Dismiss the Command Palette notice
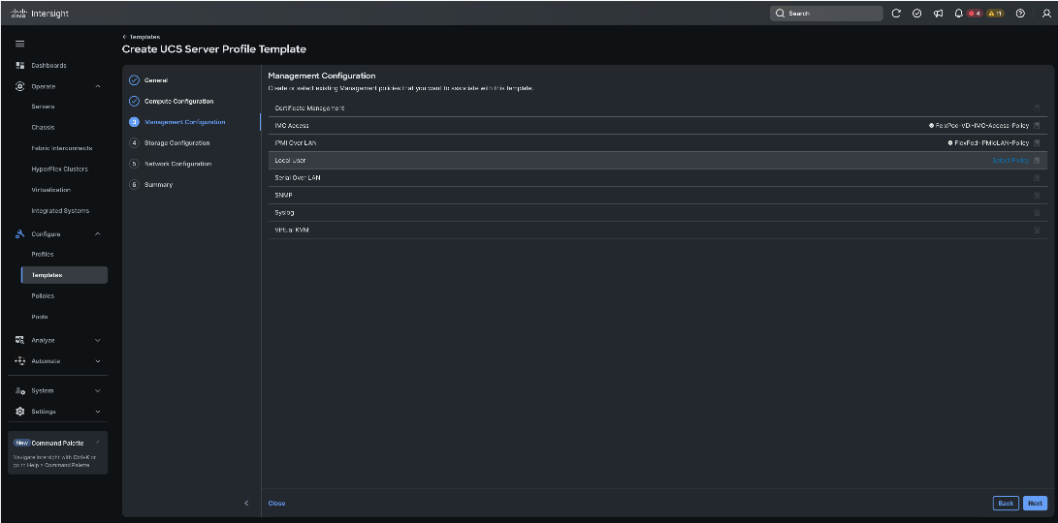The image size is (1058, 523). tap(98, 443)
